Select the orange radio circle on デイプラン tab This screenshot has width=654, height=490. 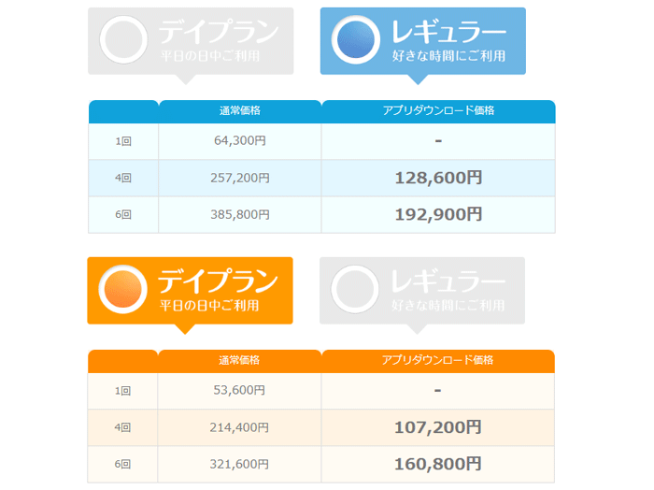pyautogui.click(x=123, y=289)
